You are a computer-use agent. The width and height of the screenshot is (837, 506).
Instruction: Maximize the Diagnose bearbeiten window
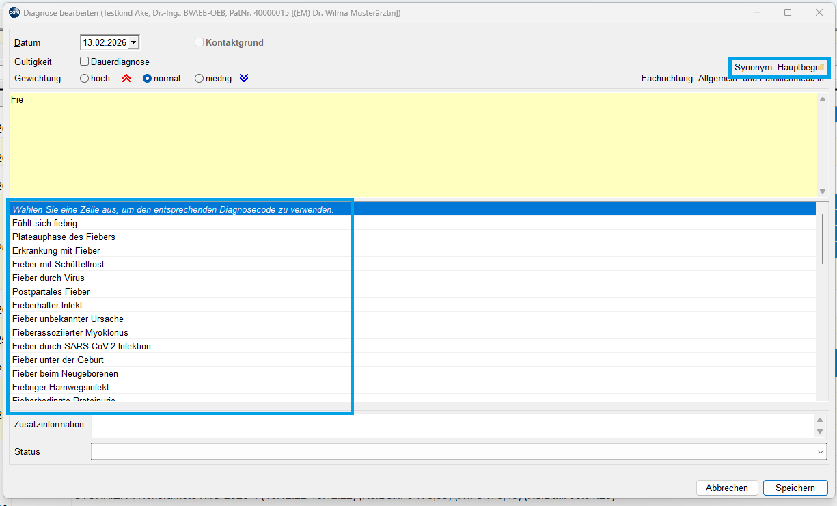click(788, 12)
